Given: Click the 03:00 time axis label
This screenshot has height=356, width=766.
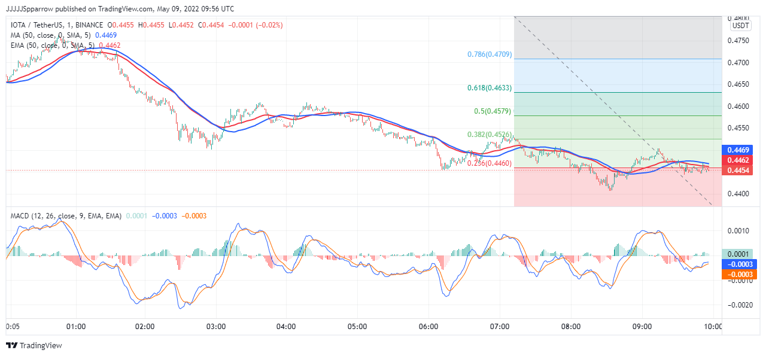Looking at the screenshot, I should pyautogui.click(x=215, y=327).
